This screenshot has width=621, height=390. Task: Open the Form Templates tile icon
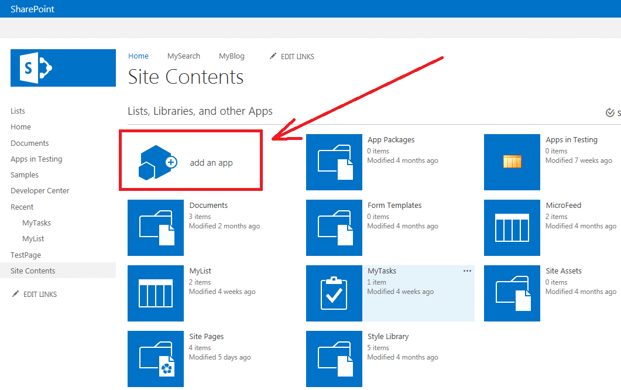point(334,227)
